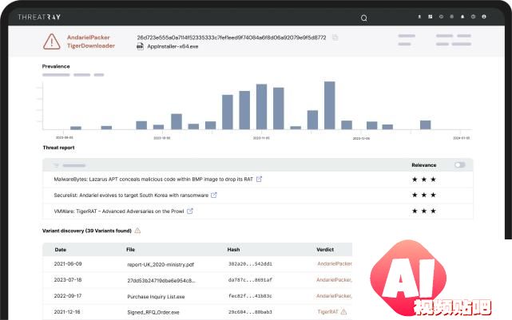512x320 pixels.
Task: Open MalwareBytes Lazarus APT BMP image report
Action: click(153, 179)
